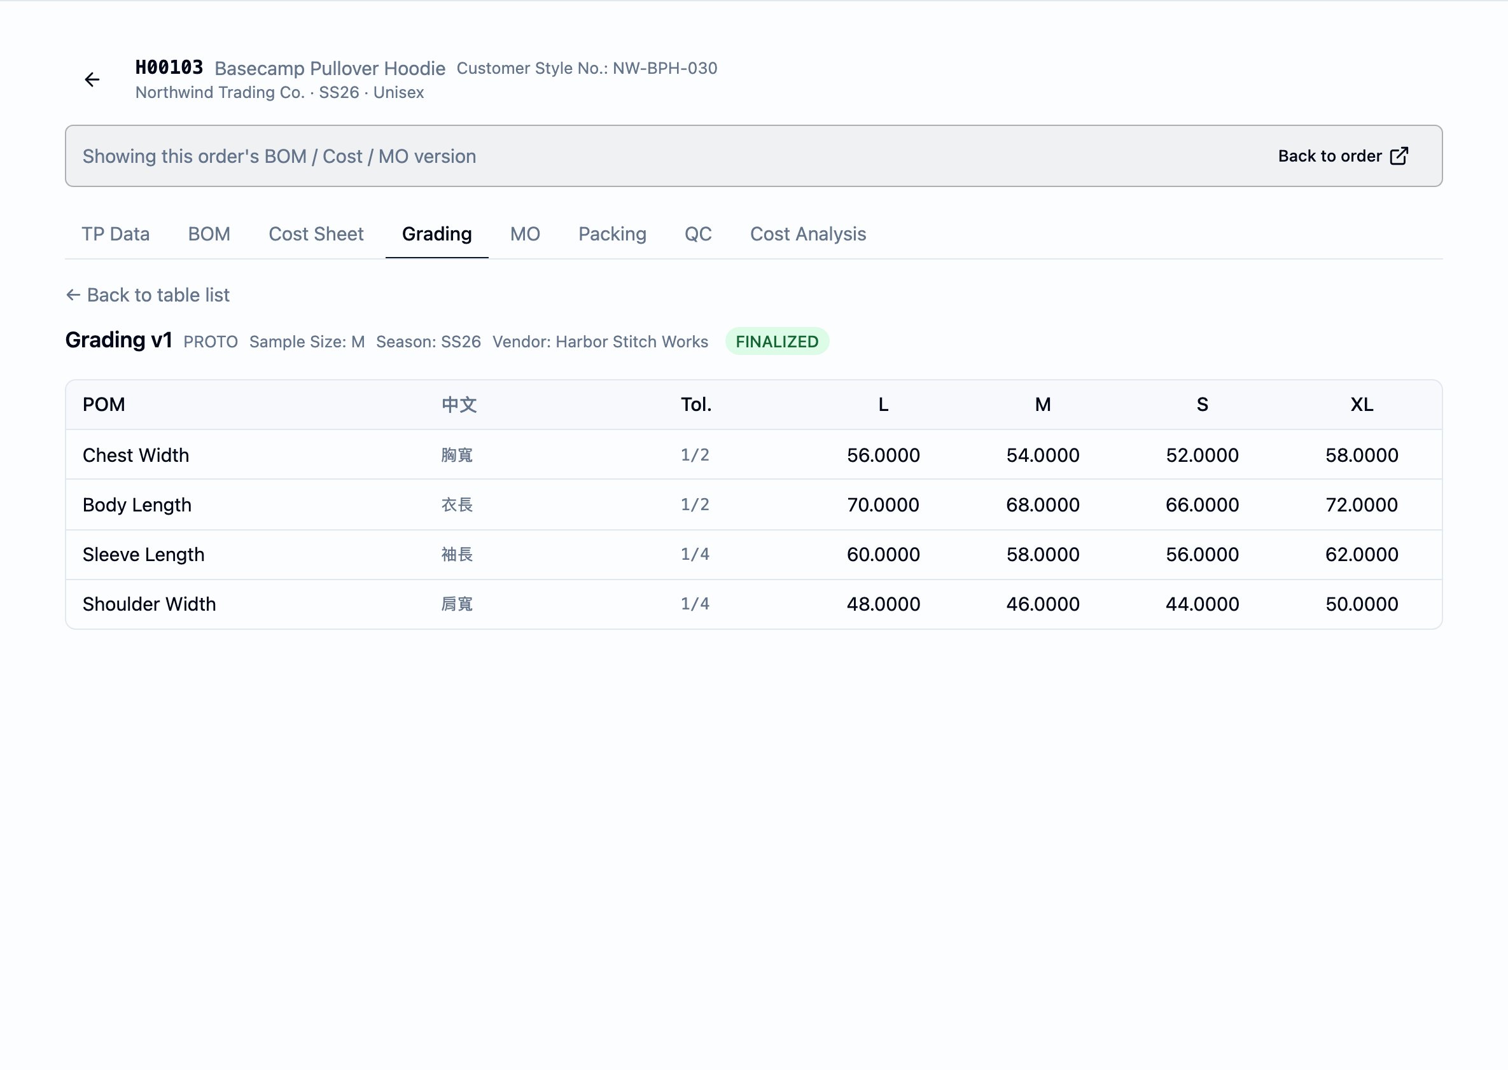This screenshot has height=1070, width=1508.
Task: Go back via Back to table list link
Action: (148, 295)
